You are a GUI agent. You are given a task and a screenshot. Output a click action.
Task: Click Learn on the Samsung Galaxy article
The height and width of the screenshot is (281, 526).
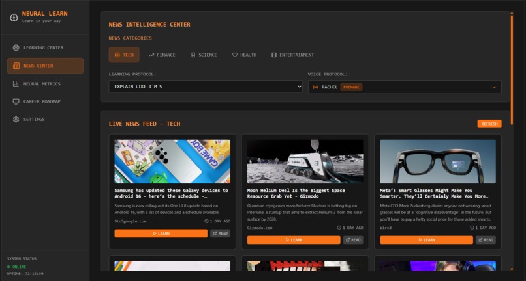click(161, 234)
